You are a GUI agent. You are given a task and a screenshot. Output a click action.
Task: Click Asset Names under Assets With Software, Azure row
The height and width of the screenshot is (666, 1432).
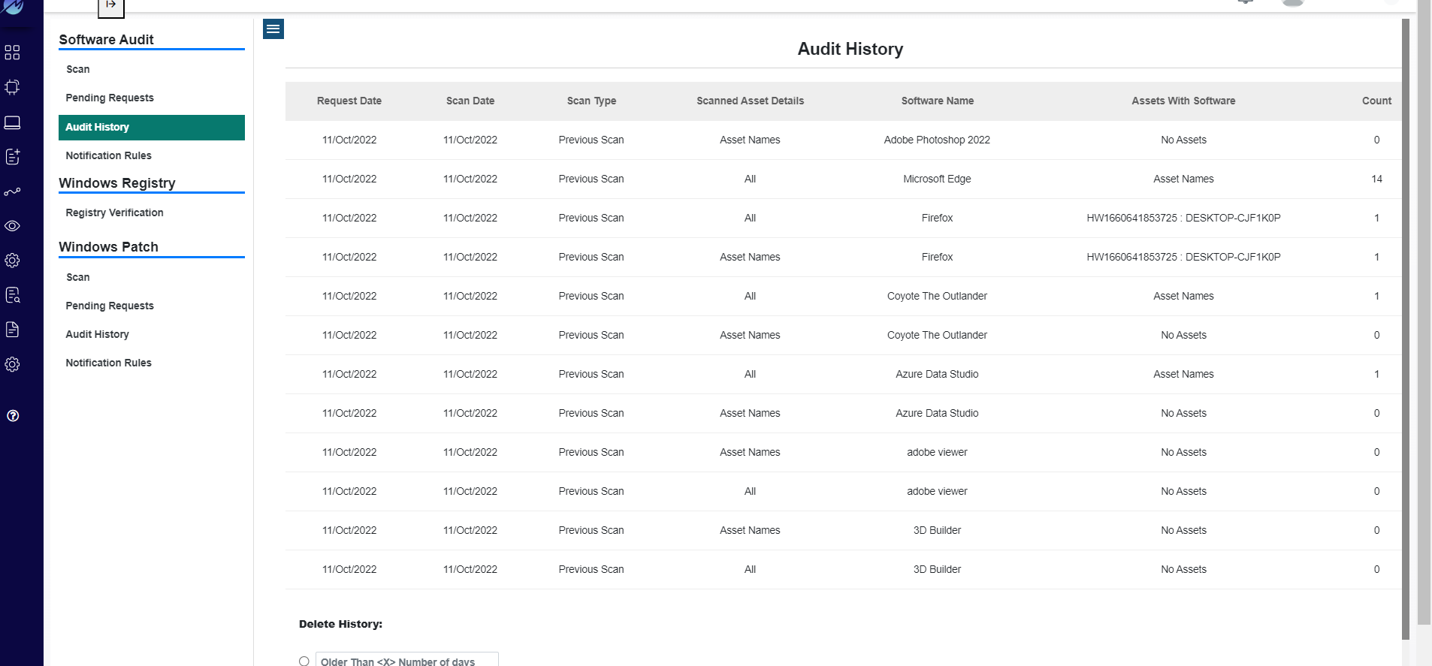(x=1183, y=374)
